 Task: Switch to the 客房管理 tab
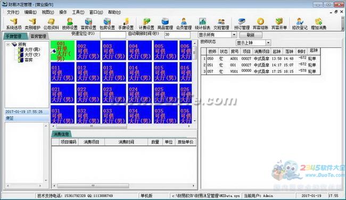click(38, 36)
